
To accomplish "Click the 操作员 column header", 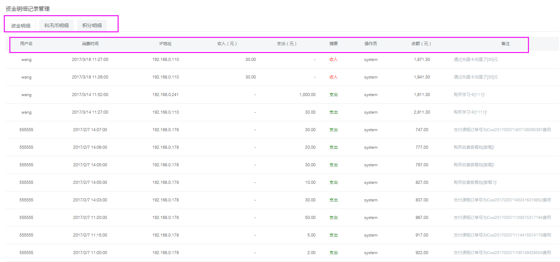I will click(x=371, y=44).
